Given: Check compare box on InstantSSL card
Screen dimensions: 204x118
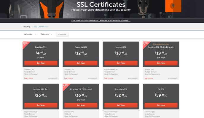Looking at the screenshot, I should coord(137,78).
